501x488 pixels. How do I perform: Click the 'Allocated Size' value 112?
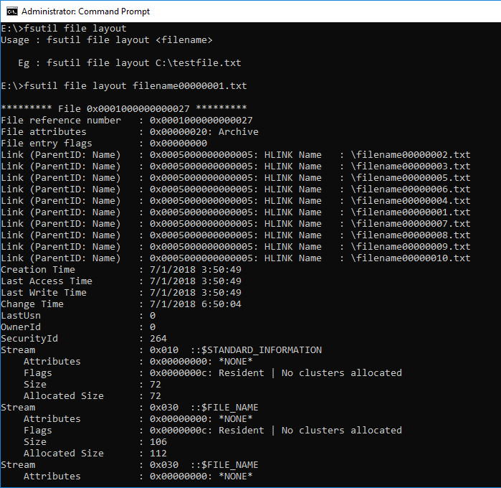coord(158,454)
